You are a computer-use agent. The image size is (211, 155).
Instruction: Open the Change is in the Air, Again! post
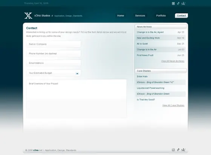150,32
